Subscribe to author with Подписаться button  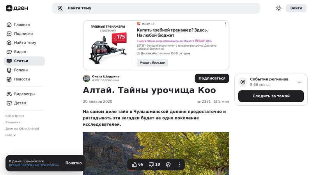click(x=212, y=78)
